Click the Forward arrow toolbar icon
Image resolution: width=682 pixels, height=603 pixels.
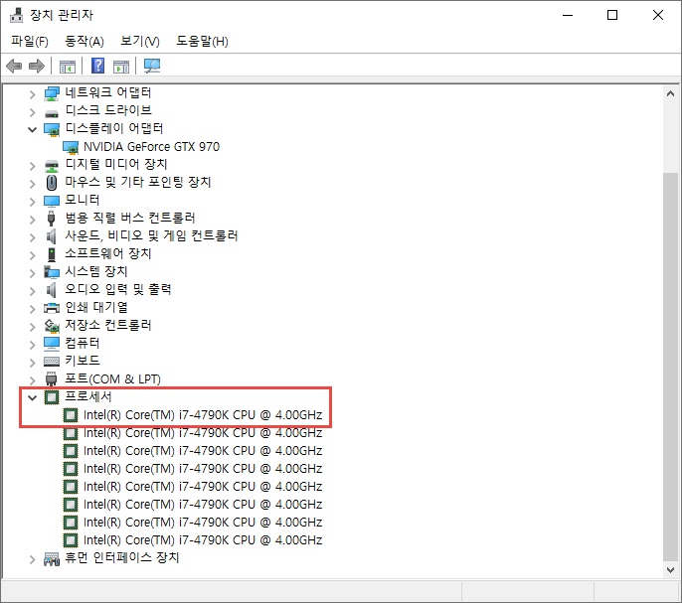pyautogui.click(x=37, y=67)
